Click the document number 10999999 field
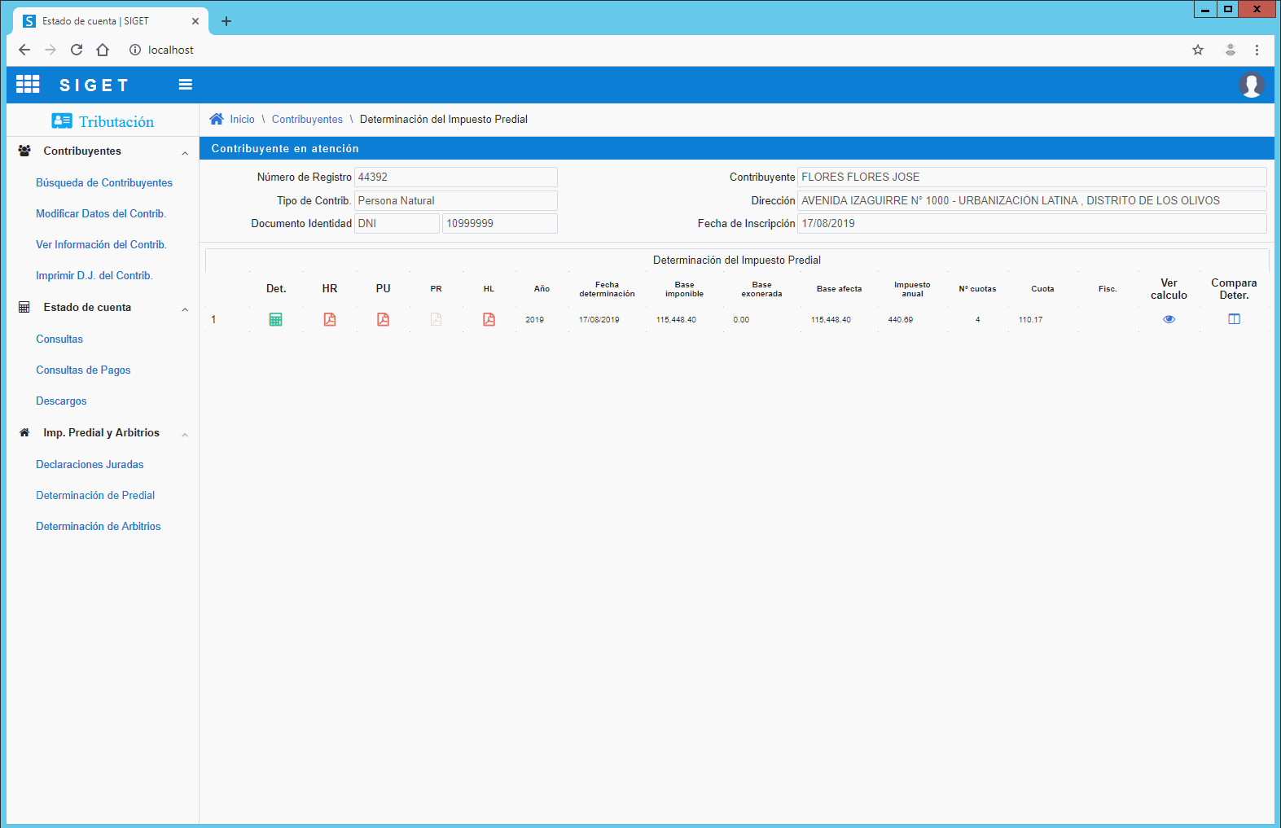This screenshot has height=828, width=1281. pyautogui.click(x=500, y=223)
